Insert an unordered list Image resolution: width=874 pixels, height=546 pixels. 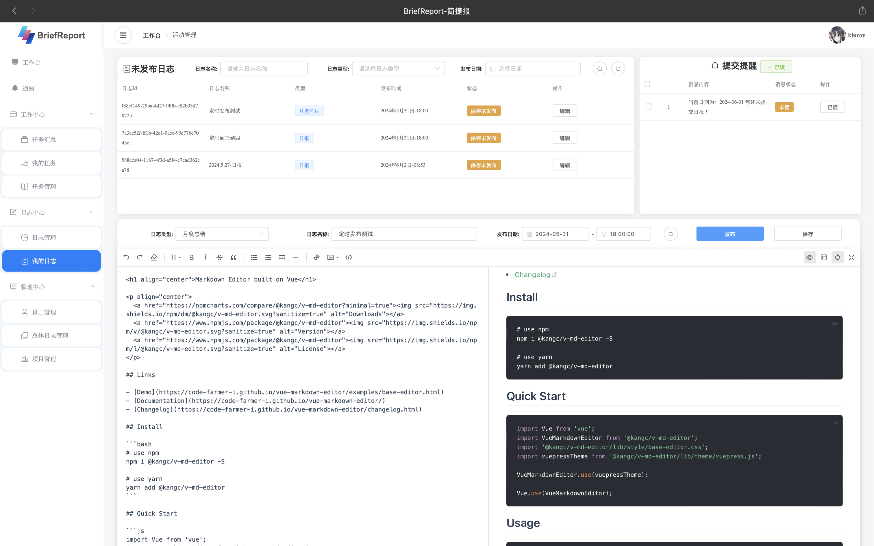pos(254,257)
